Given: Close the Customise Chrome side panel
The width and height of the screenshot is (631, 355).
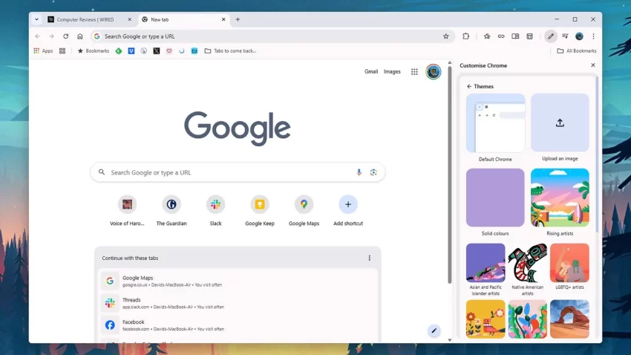Looking at the screenshot, I should click(x=593, y=65).
